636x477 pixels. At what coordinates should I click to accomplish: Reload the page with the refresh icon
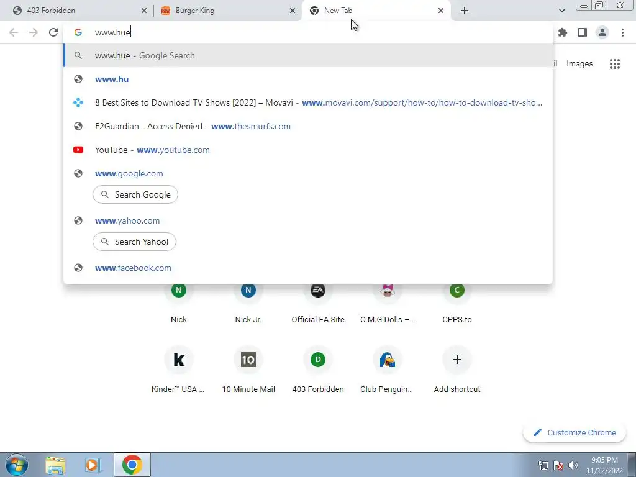[53, 32]
